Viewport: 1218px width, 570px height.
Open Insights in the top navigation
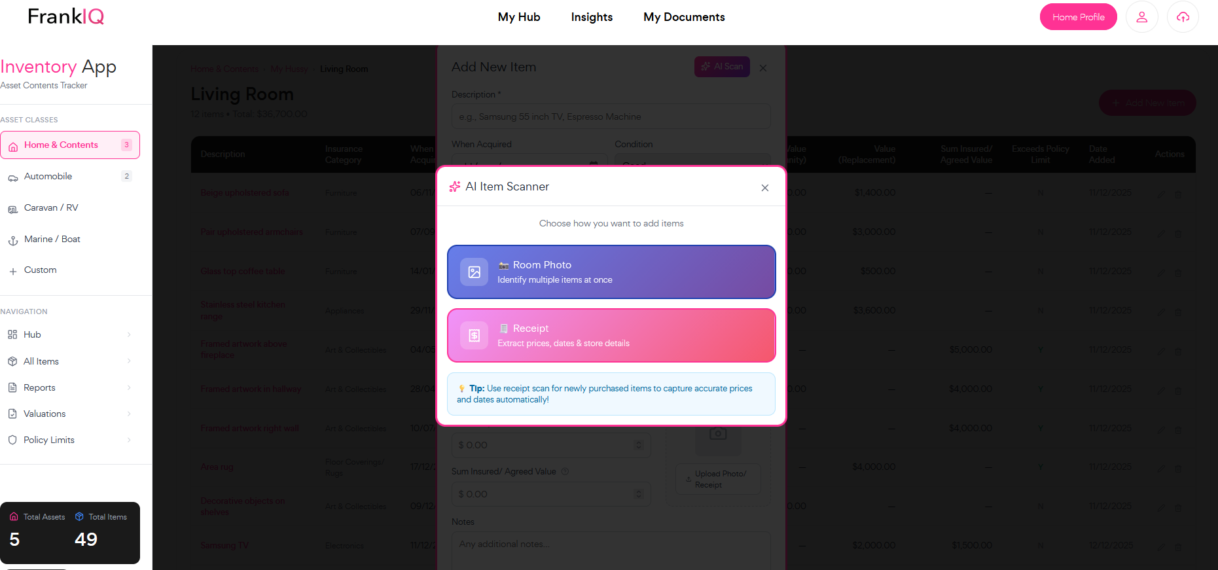pyautogui.click(x=591, y=17)
